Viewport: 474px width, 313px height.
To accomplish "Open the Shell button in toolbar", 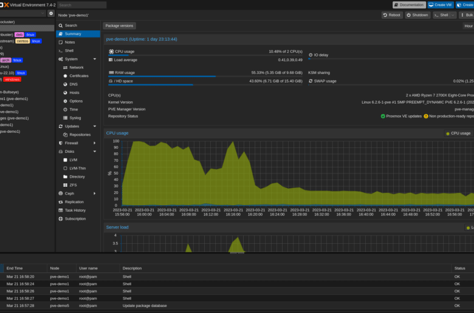I will click(441, 15).
